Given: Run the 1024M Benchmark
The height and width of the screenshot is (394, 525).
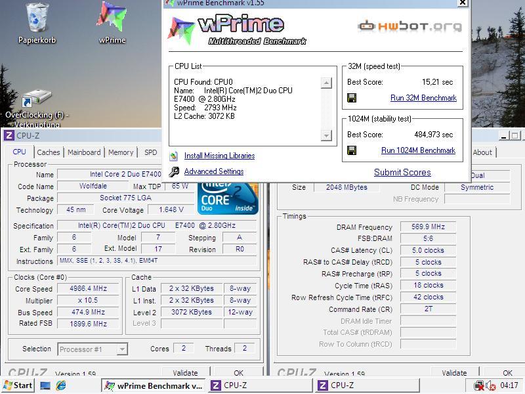Looking at the screenshot, I should 418,150.
